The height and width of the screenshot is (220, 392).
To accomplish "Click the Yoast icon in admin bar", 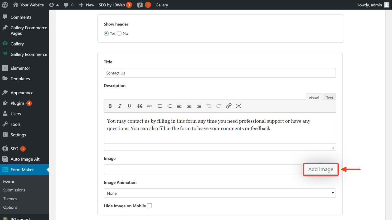I will (140, 5).
